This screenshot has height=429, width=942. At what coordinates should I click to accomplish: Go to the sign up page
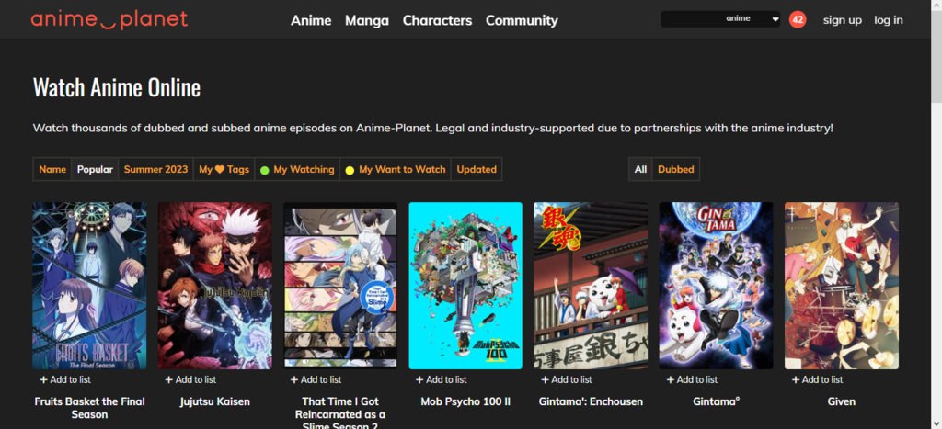tap(843, 20)
